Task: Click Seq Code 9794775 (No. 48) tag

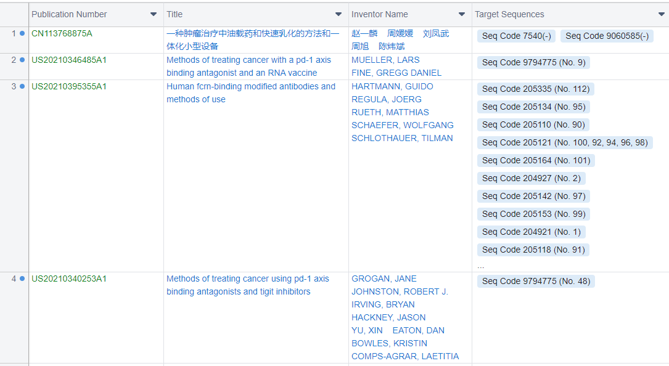Action: click(536, 281)
